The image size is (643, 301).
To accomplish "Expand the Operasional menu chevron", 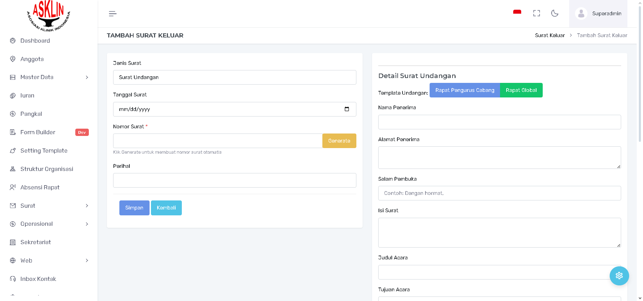I will coord(87,224).
